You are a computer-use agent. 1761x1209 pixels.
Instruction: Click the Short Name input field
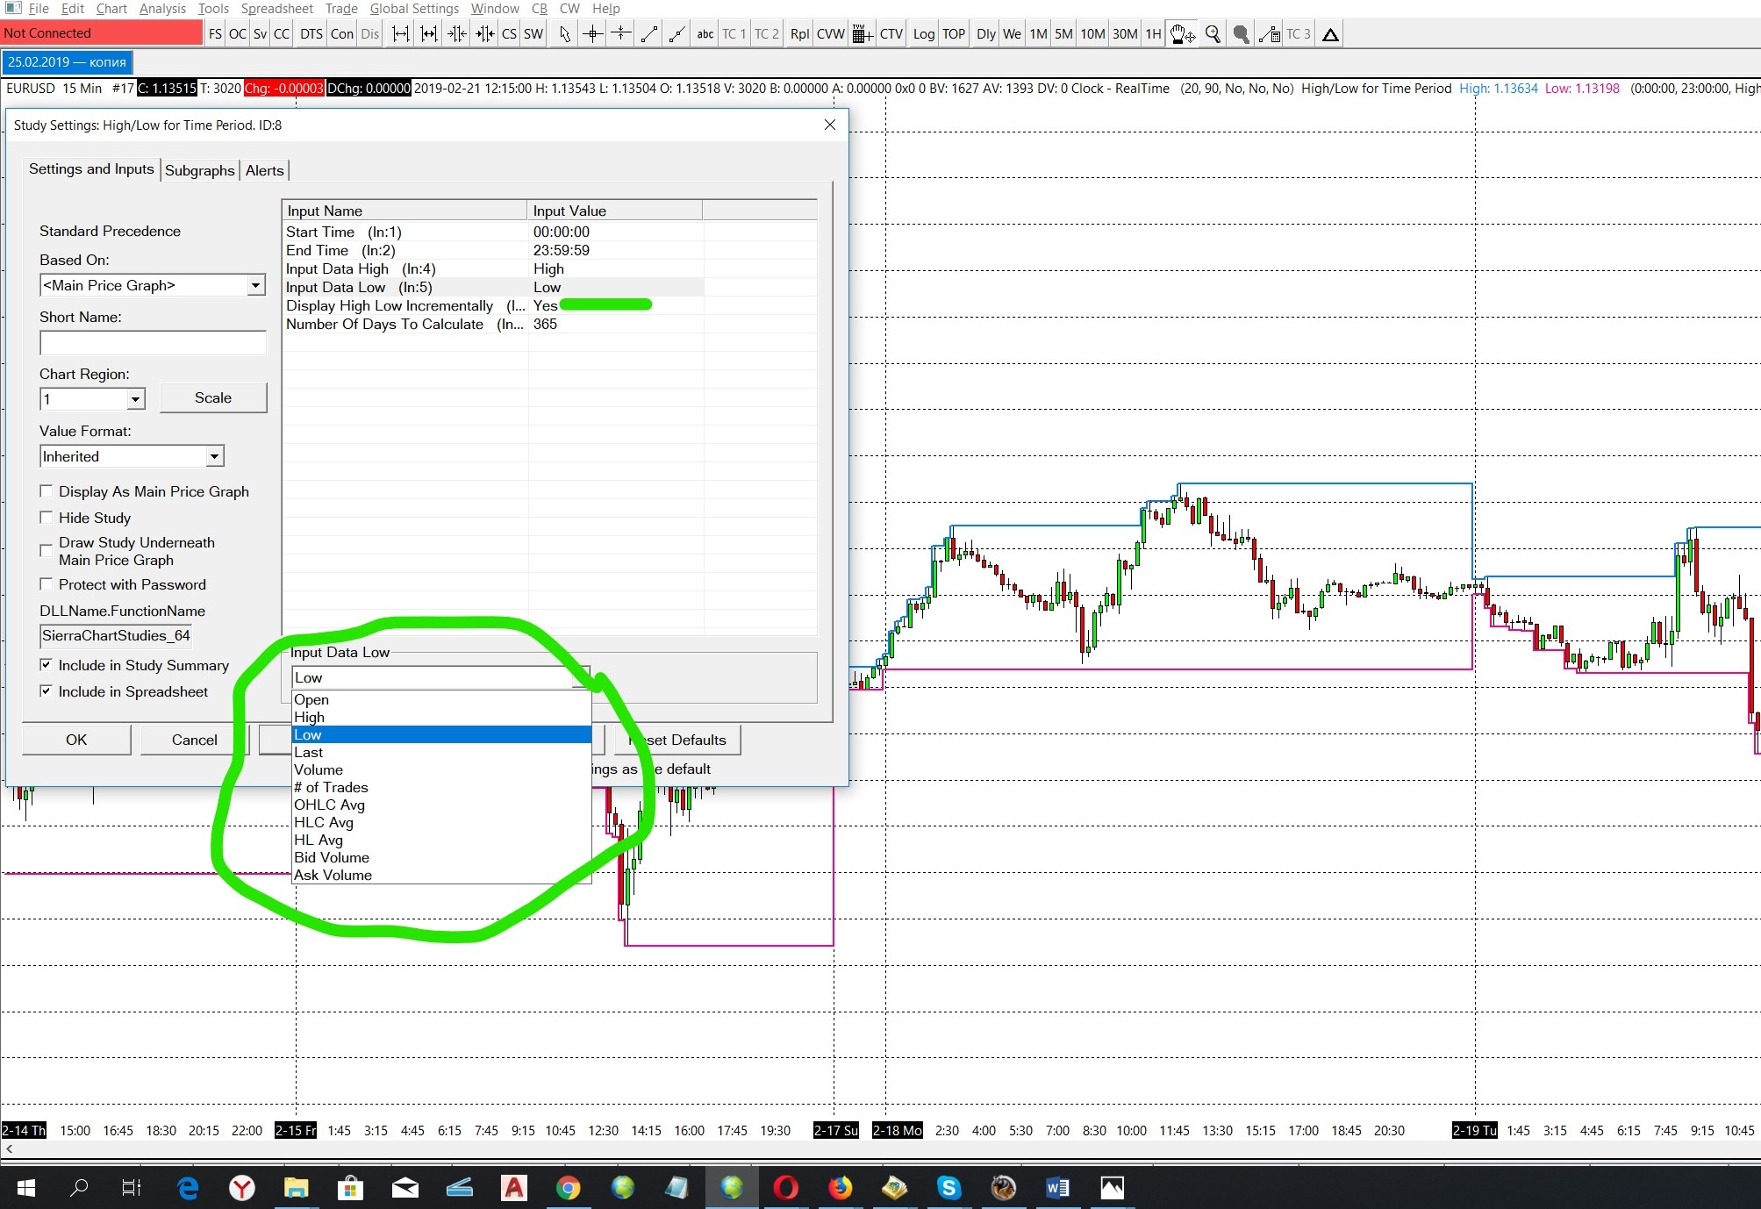coord(153,343)
